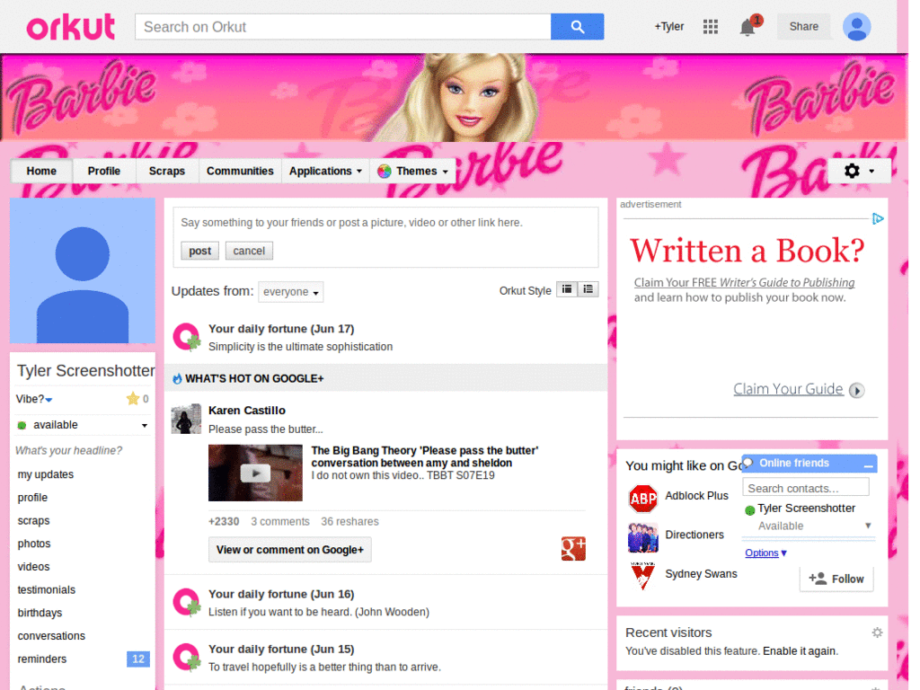Screen dimensions: 920x690
Task: Open the Communities tab
Action: point(240,171)
